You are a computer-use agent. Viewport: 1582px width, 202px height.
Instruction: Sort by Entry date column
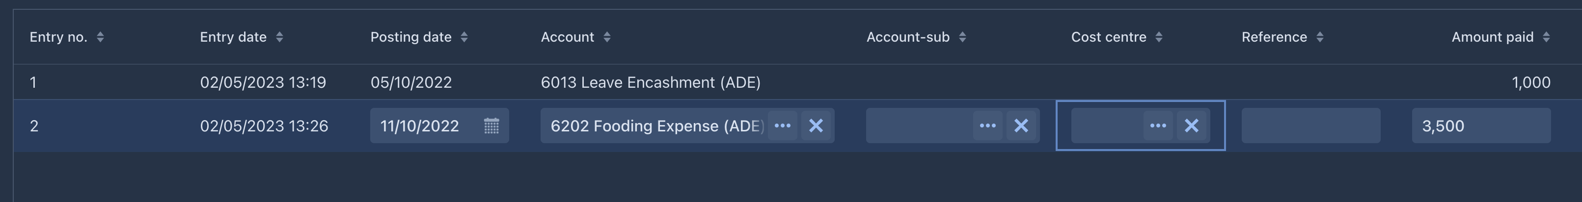click(x=279, y=37)
